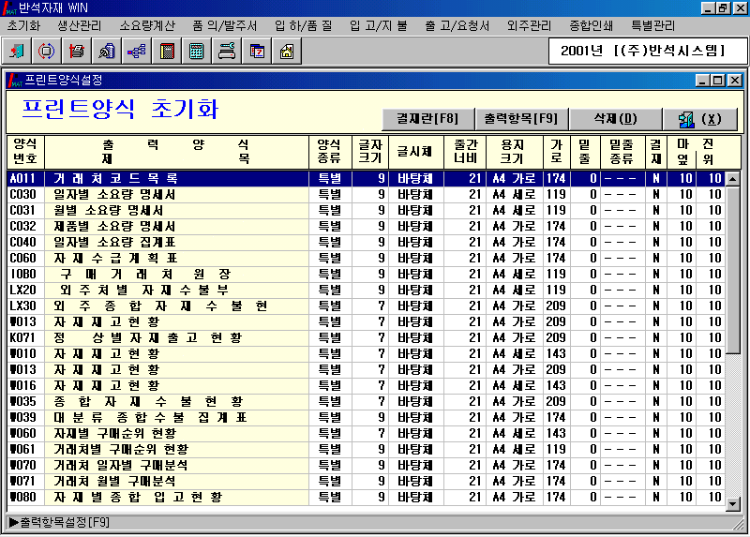This screenshot has height=537, width=750.
Task: Click the home house toolbar icon
Action: click(287, 51)
